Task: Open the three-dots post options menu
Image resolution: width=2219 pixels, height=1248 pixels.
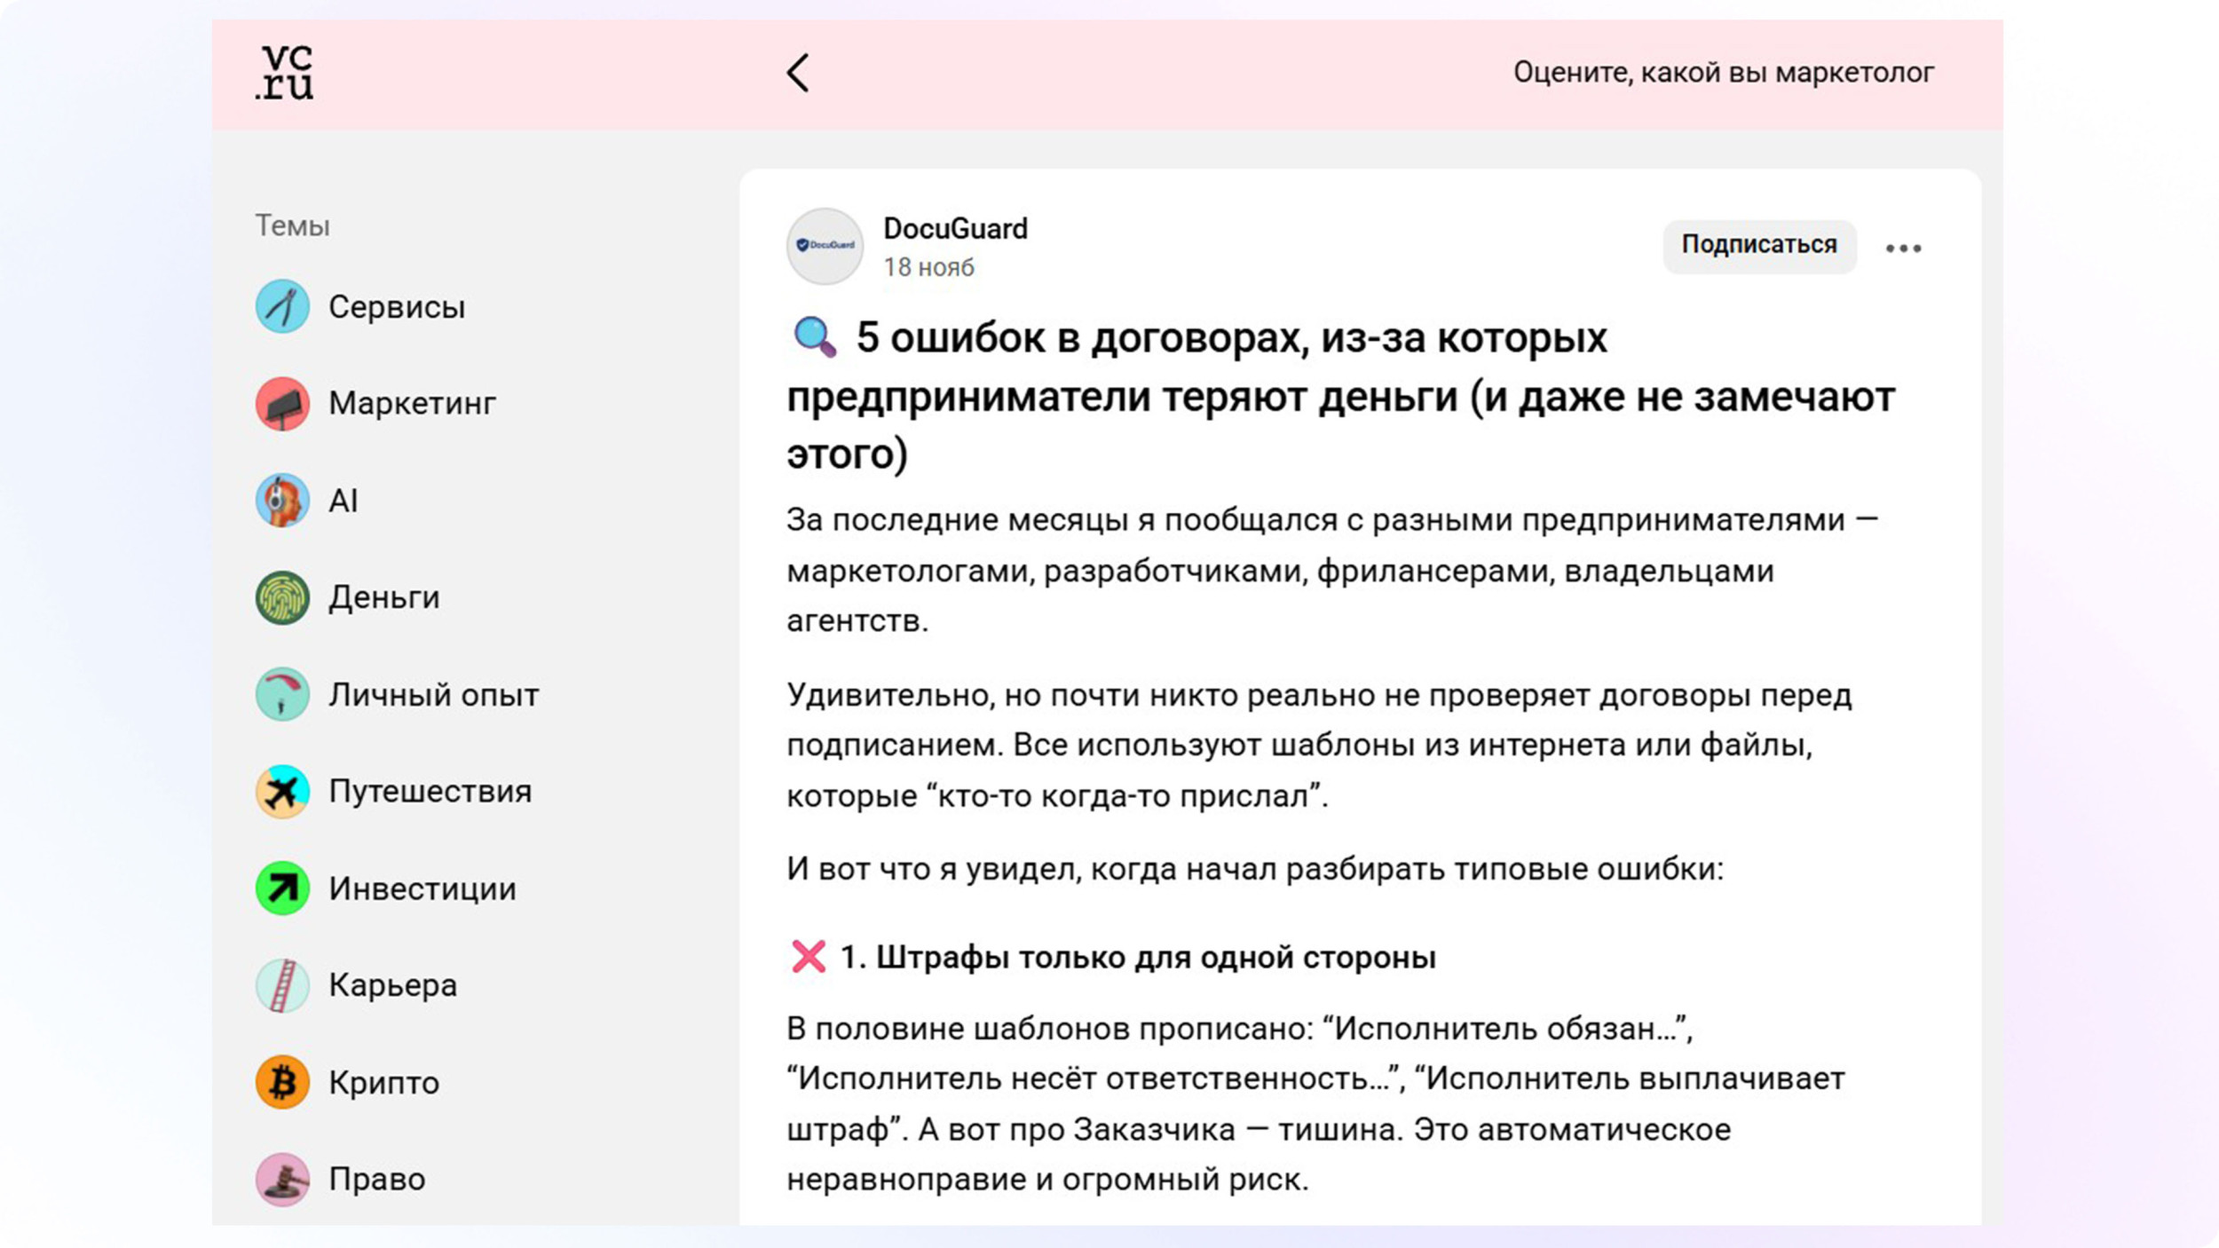Action: coord(1903,248)
